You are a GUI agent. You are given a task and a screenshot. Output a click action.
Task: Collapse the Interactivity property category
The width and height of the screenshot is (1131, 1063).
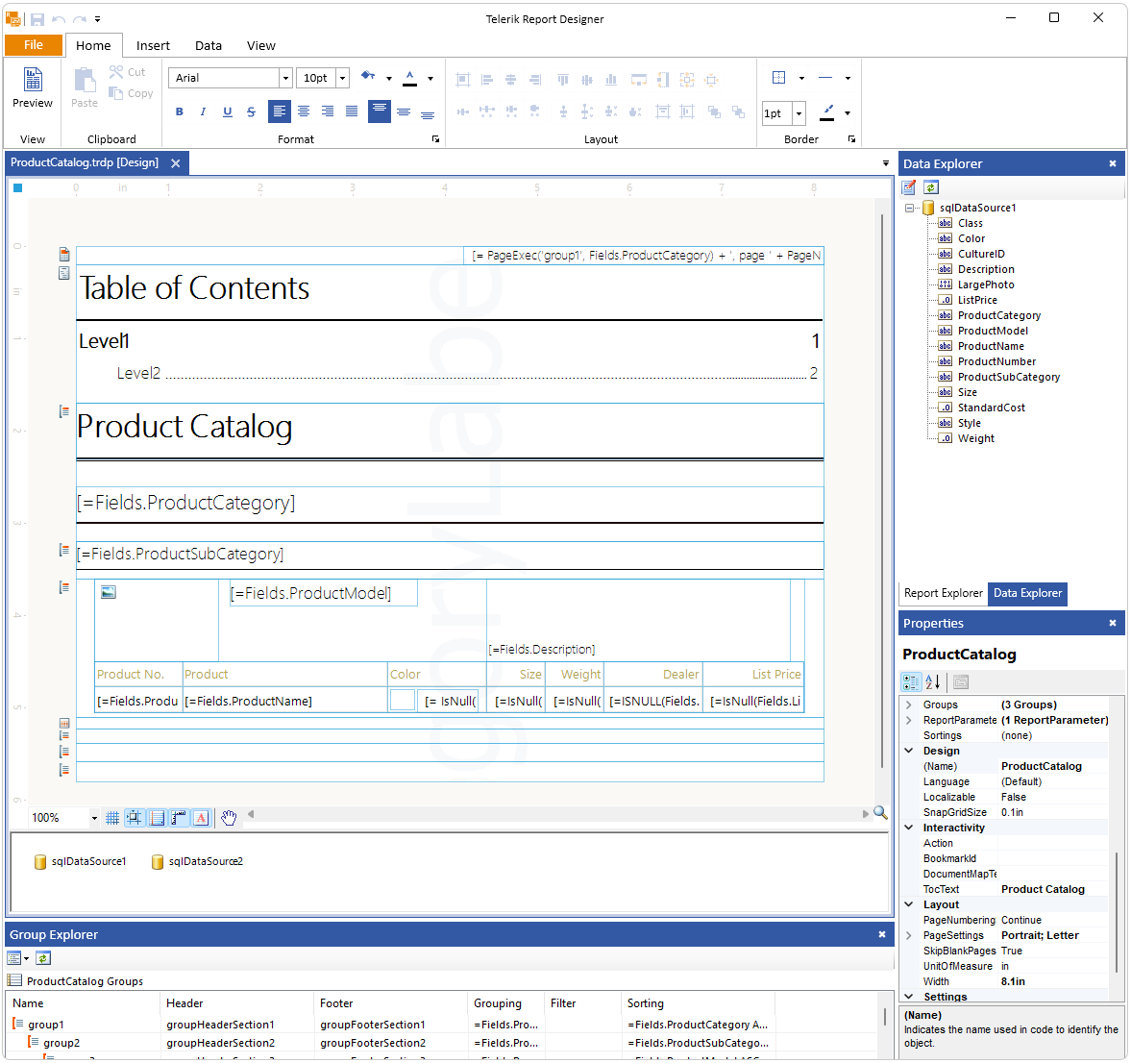(x=909, y=828)
